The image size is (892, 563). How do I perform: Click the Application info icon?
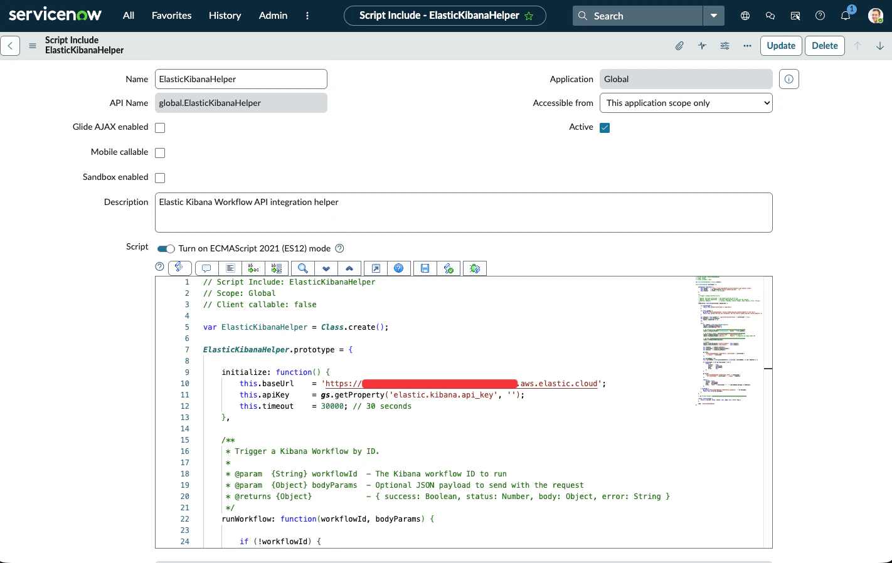pos(789,79)
